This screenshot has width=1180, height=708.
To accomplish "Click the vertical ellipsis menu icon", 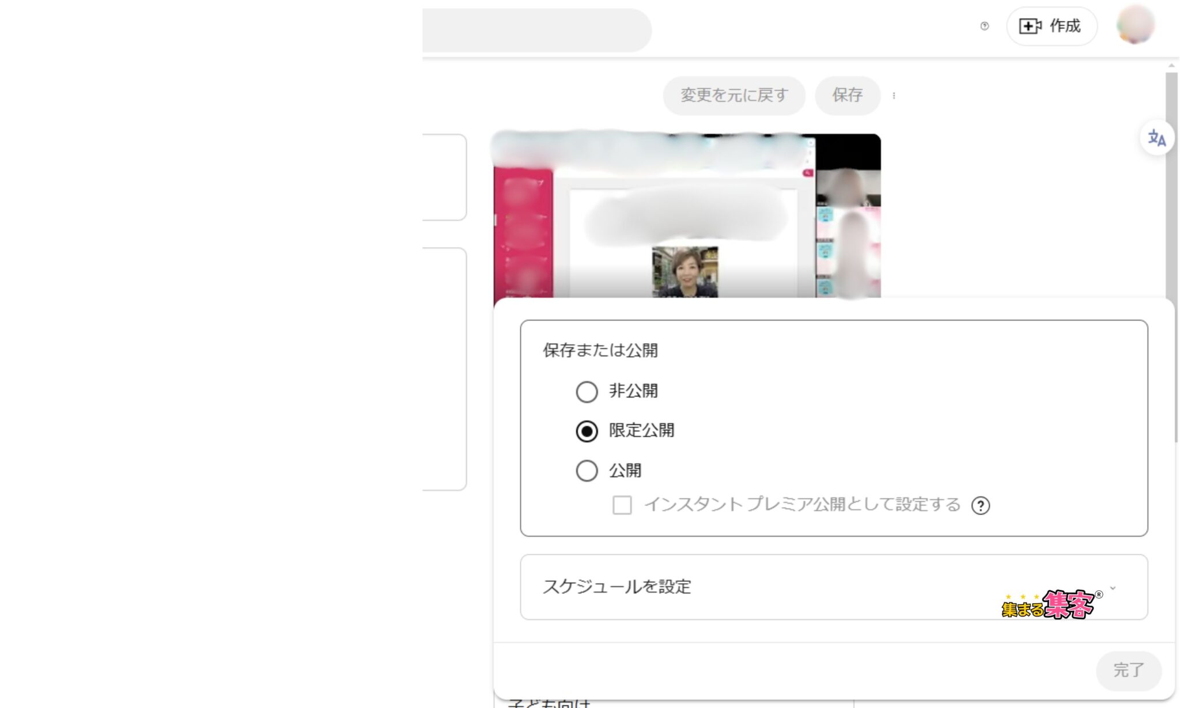I will click(894, 95).
